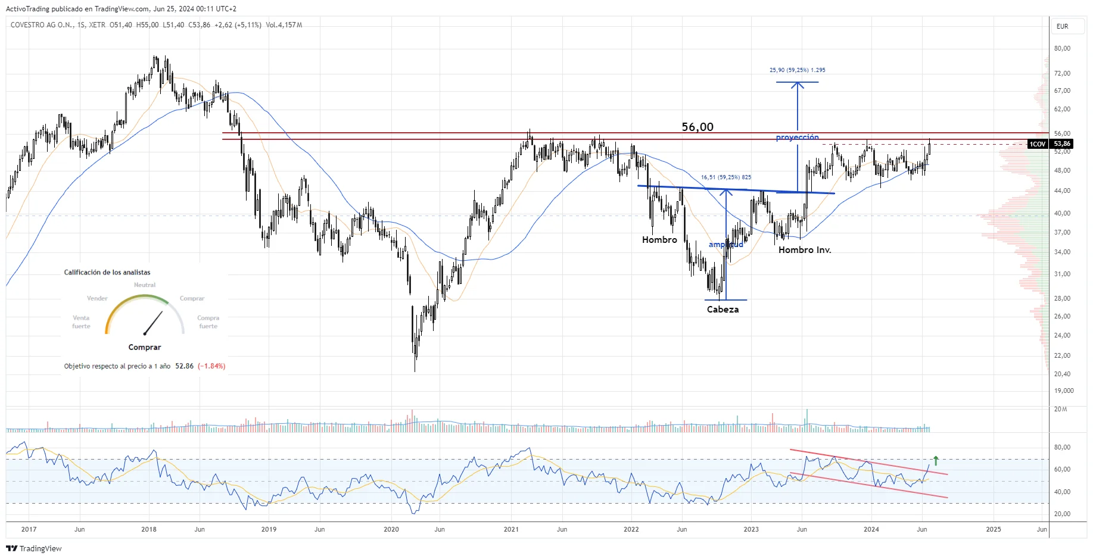Open the EUR currency selector
Viewport: 1093px width, 559px height.
1062,26
